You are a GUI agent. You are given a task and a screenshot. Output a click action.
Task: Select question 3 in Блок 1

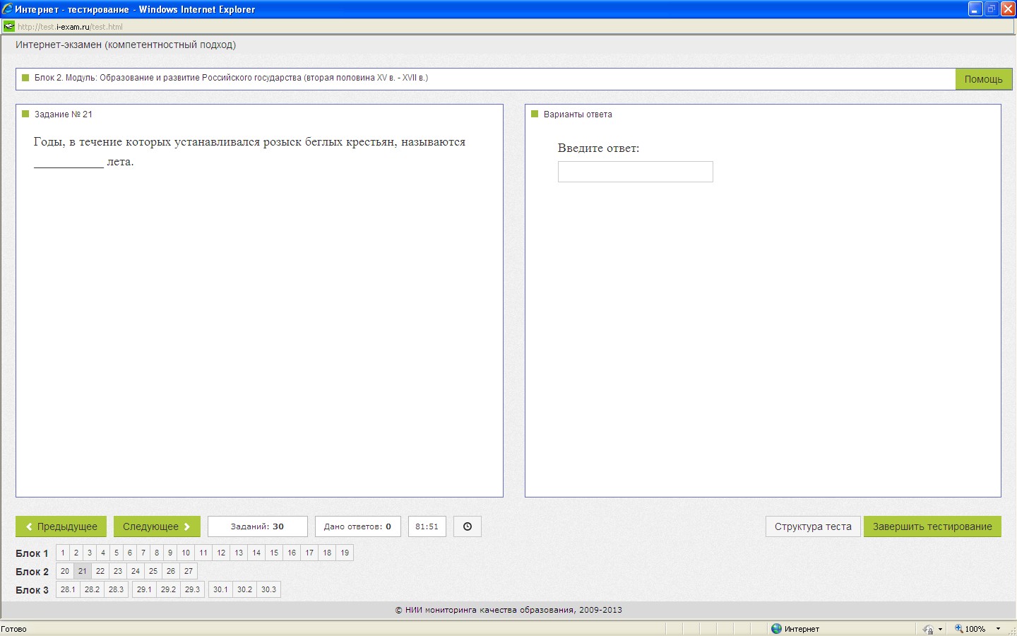click(90, 553)
